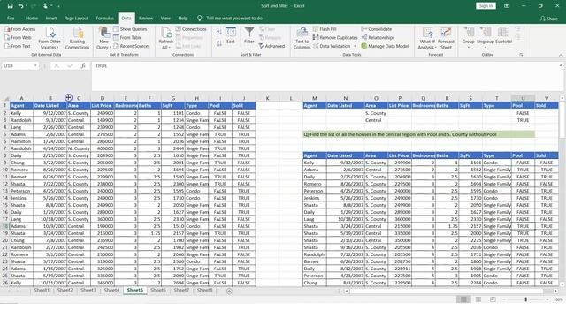This screenshot has width=566, height=318.
Task: Adjust the zoom slider
Action: (x=525, y=299)
